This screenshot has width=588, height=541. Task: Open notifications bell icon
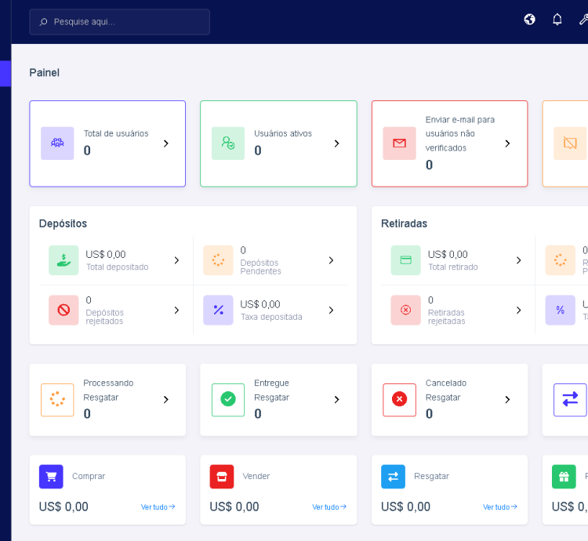pos(557,20)
